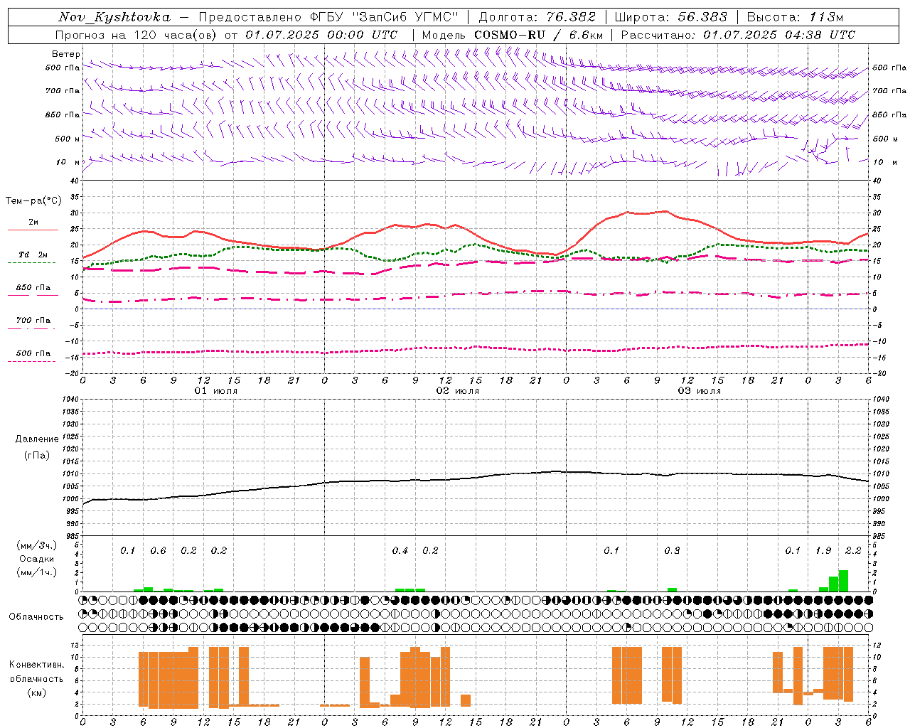
Task: Click the Тем-ра(°C) panel label
Action: (x=33, y=201)
